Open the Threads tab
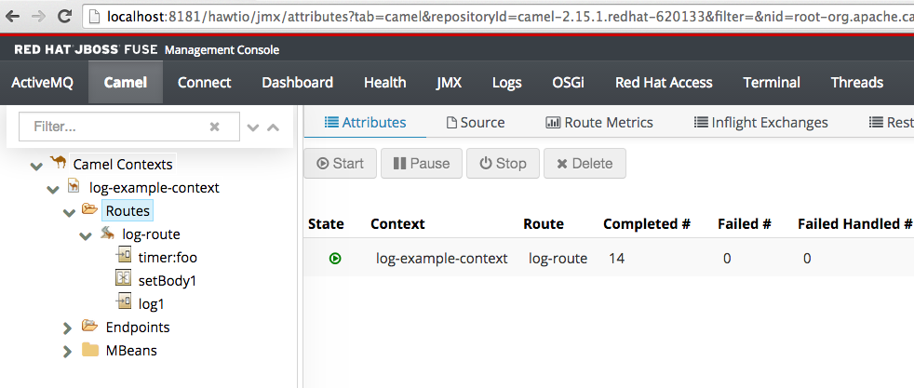The height and width of the screenshot is (388, 914). pyautogui.click(x=857, y=83)
